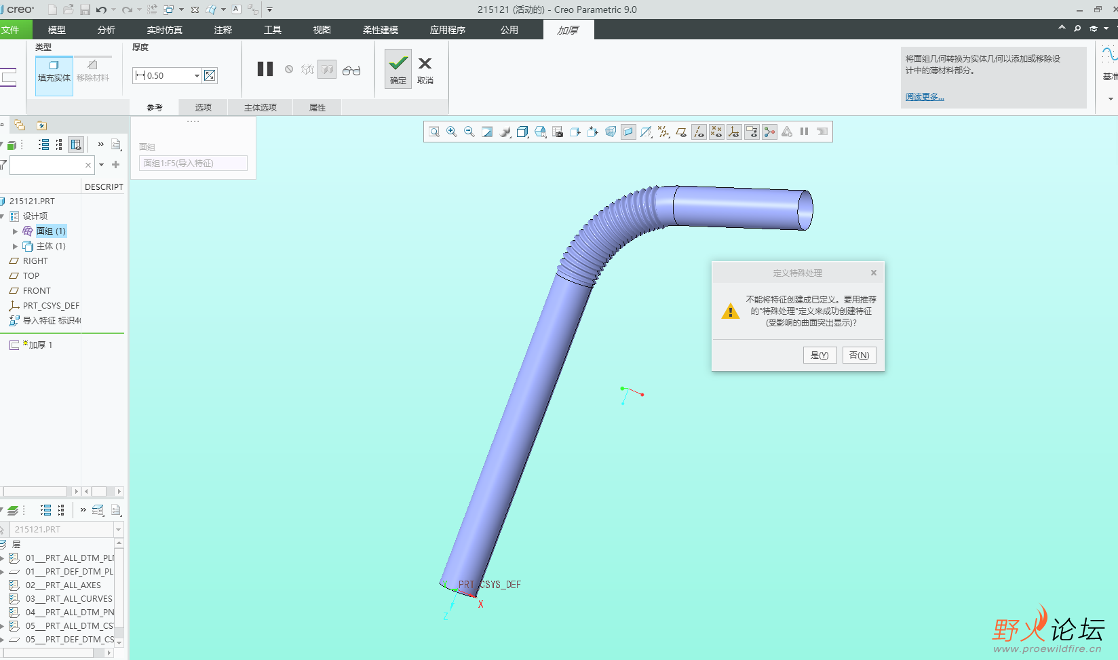Switch to the 模型 ribbon tab
This screenshot has height=660, width=1118.
coord(57,30)
